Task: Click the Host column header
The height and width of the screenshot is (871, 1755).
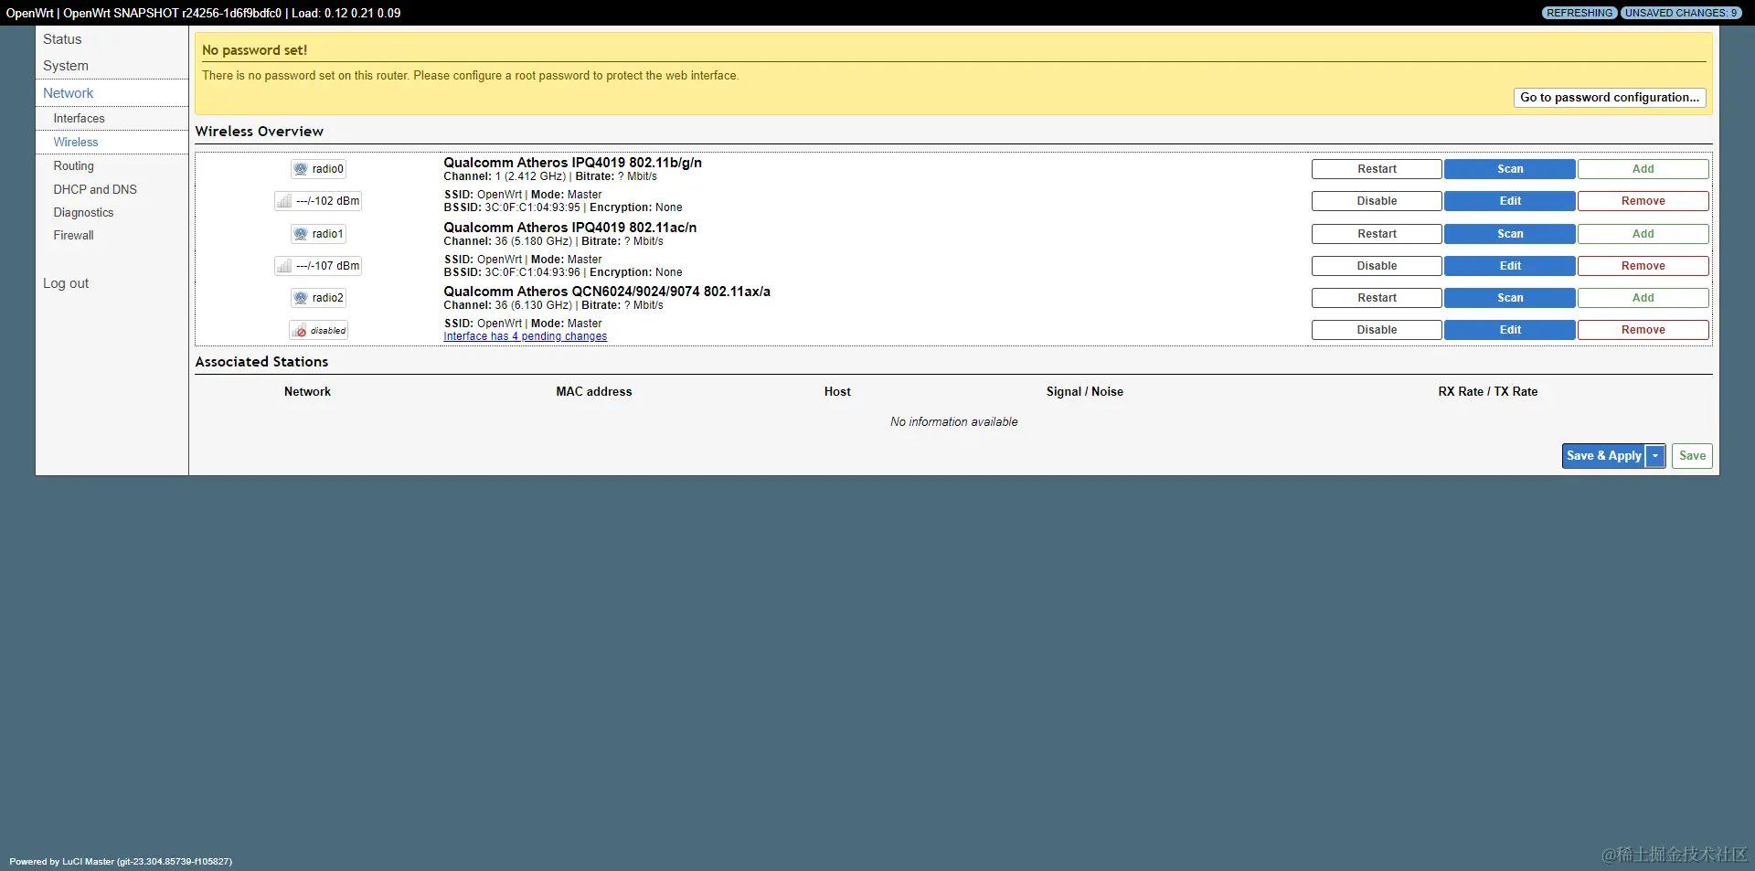Action: pyautogui.click(x=837, y=391)
